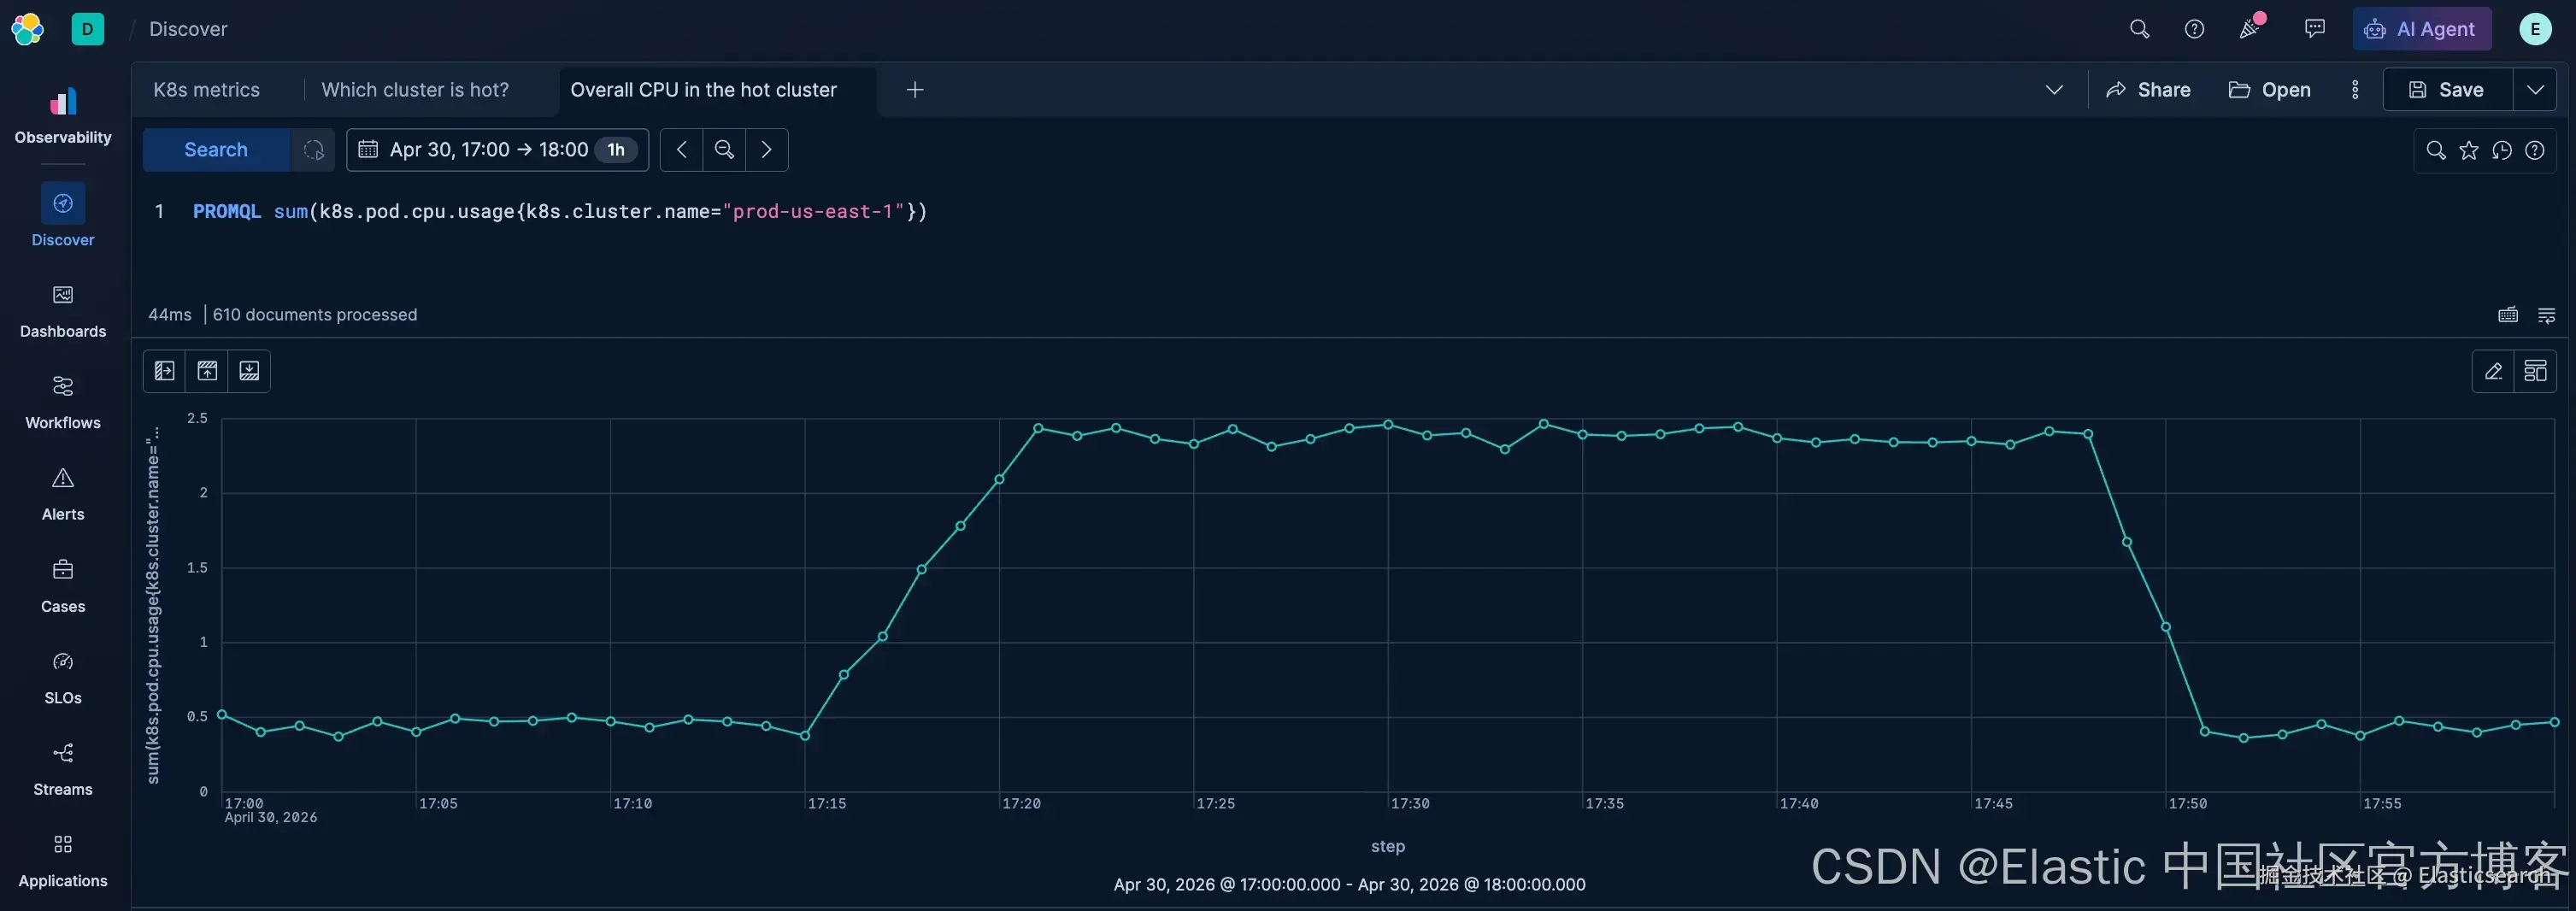
Task: Click the Search button
Action: click(216, 150)
